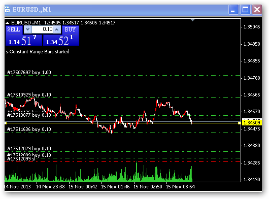
Task: Select order #17507697 buy 1.00 line
Action: pyautogui.click(x=122, y=75)
